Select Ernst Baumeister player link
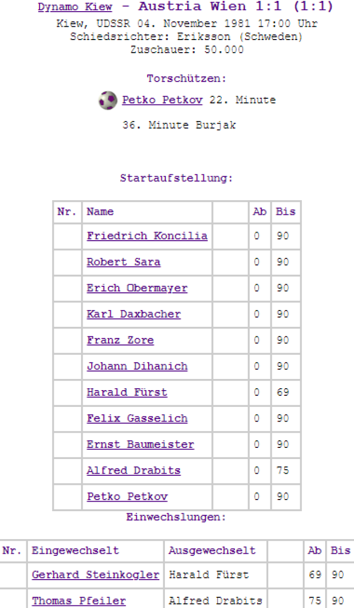 tap(140, 445)
